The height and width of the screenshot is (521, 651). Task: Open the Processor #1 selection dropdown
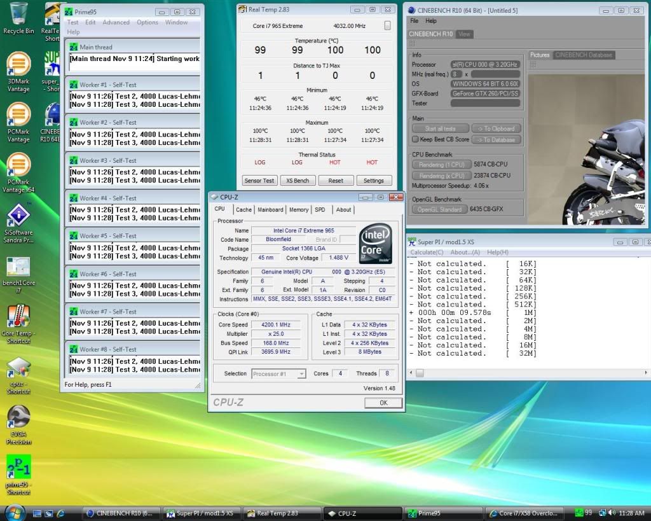click(278, 374)
